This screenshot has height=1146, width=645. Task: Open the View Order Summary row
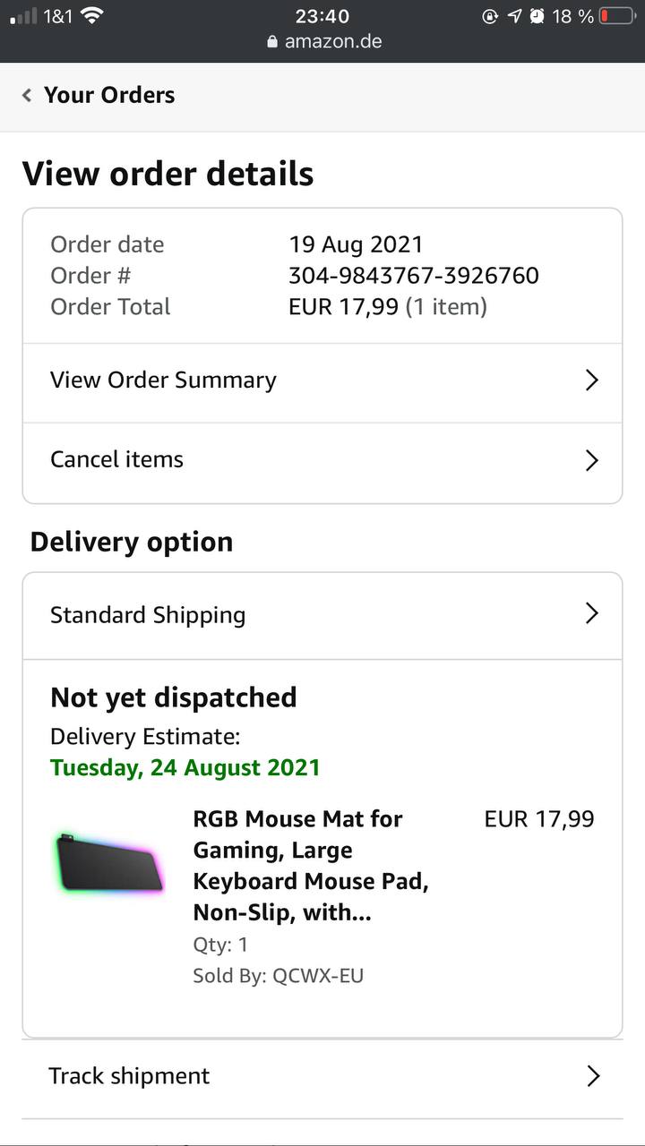(x=163, y=381)
